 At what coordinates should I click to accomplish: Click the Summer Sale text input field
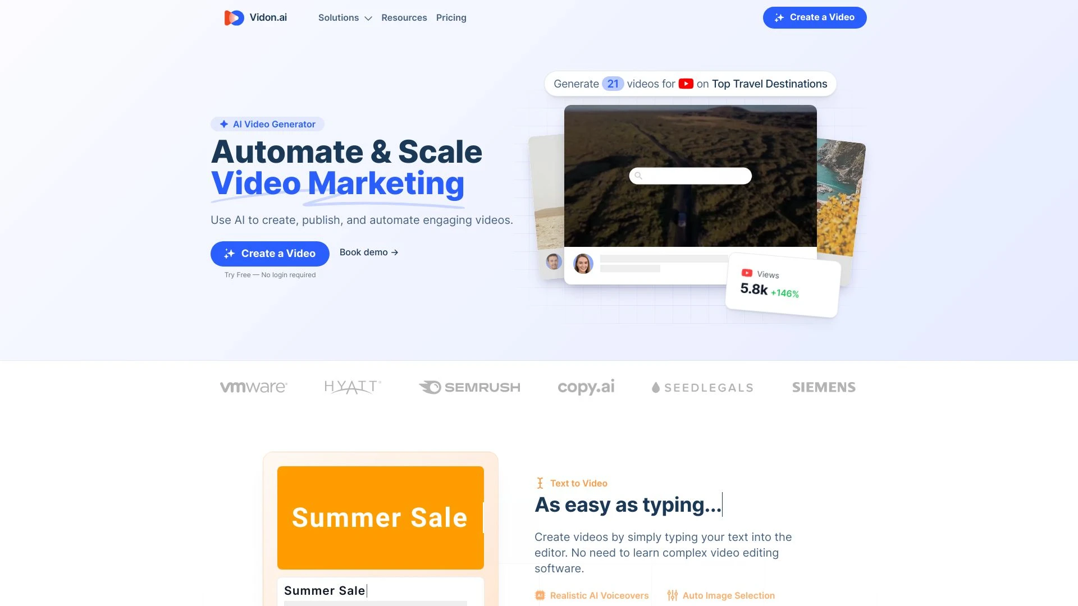coord(380,590)
